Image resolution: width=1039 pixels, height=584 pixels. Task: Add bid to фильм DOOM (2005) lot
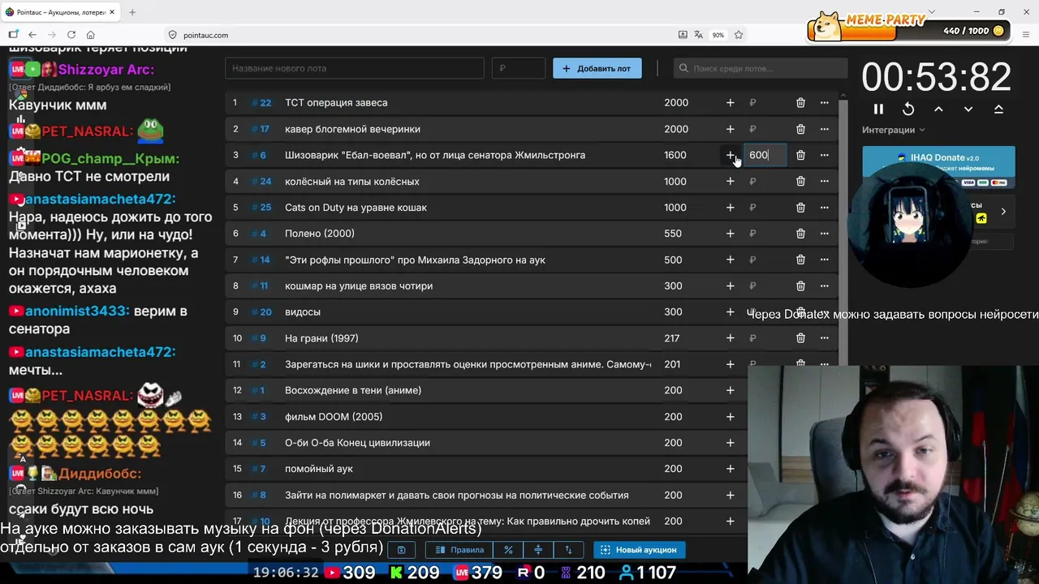(730, 416)
